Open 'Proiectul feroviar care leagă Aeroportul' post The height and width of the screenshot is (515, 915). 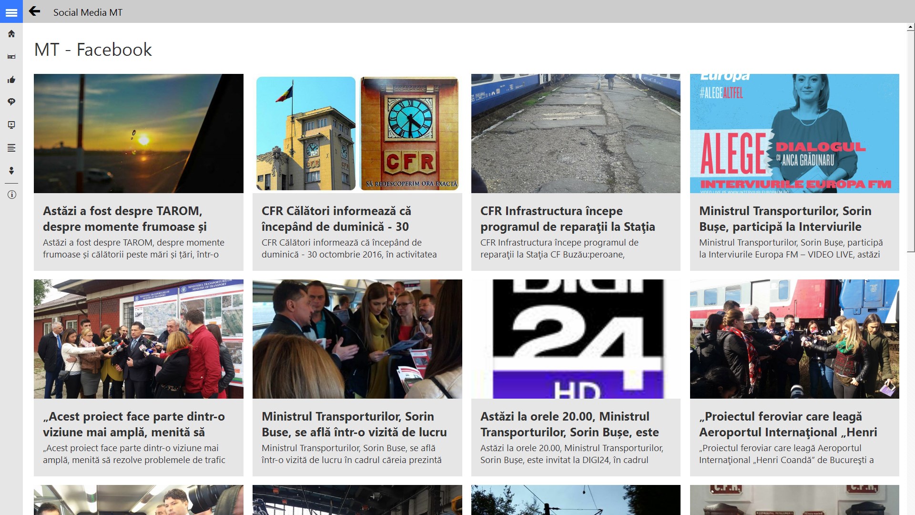tap(788, 424)
